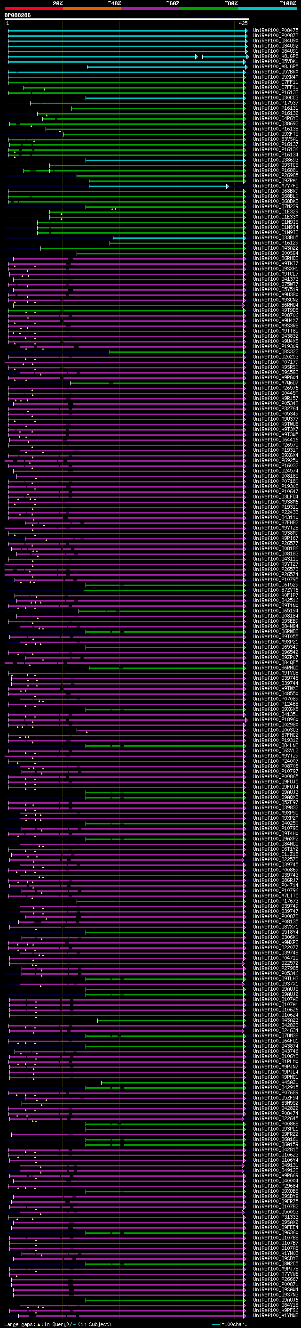Select the UniRef100_P16133 label
This screenshot has width=301, height=1328.
click(x=276, y=93)
